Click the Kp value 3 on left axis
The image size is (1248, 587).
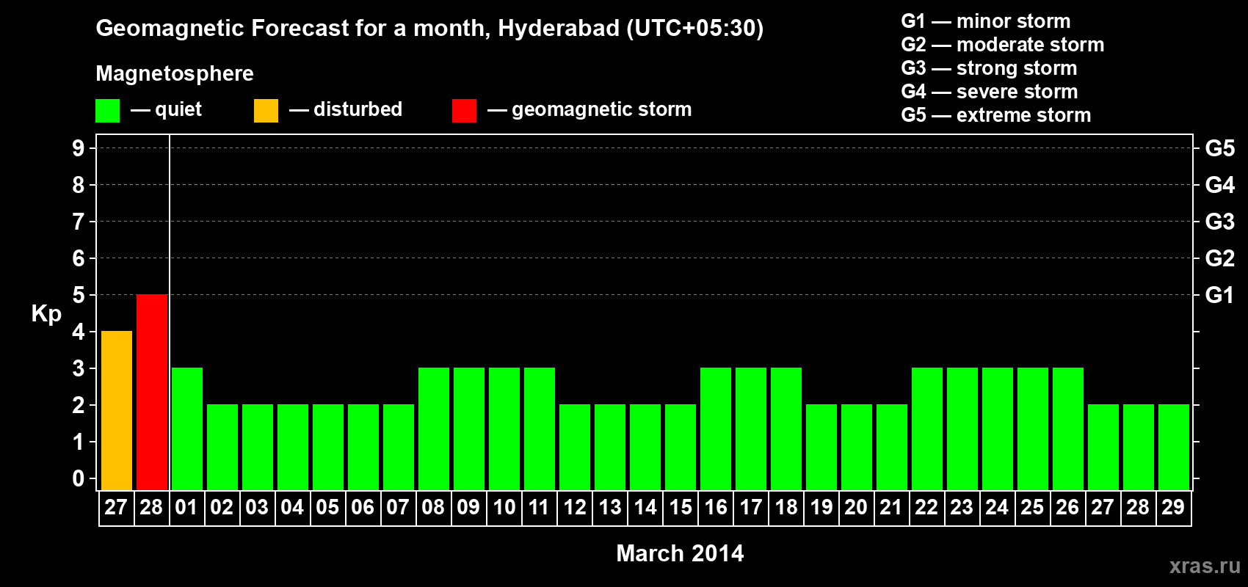(79, 368)
